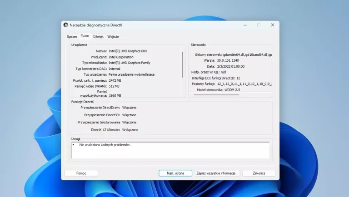Viewport: 349px width, 197px height.
Task: Click the WHQL n/d value
Action: (223, 72)
